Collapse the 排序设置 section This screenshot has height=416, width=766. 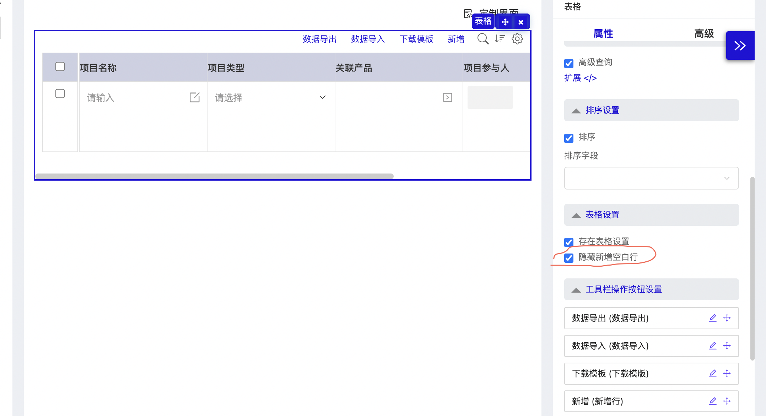tap(651, 110)
